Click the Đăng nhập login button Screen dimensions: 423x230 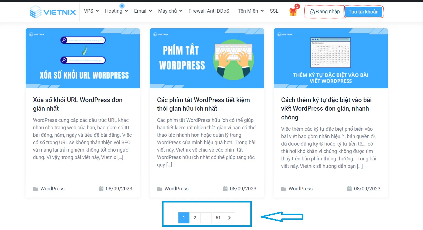point(325,12)
